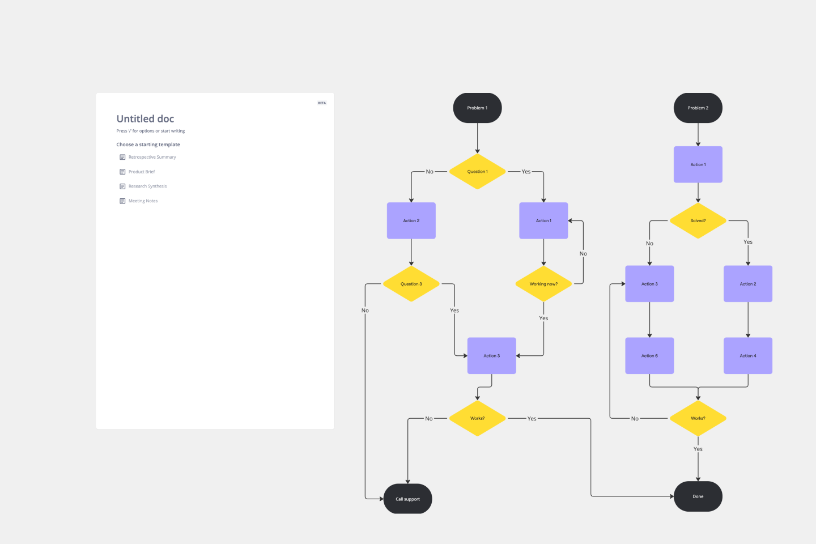
Task: Open the Meeting Notes template
Action: pyautogui.click(x=143, y=201)
